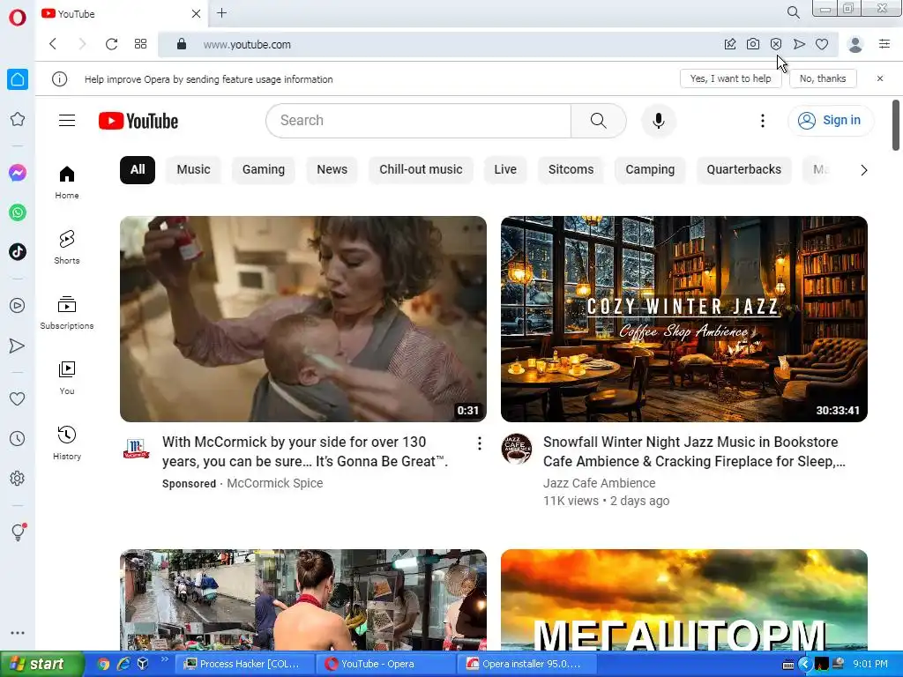Screen dimensions: 903x677
Task: Search tabs with the magnifier icon
Action: point(793,12)
